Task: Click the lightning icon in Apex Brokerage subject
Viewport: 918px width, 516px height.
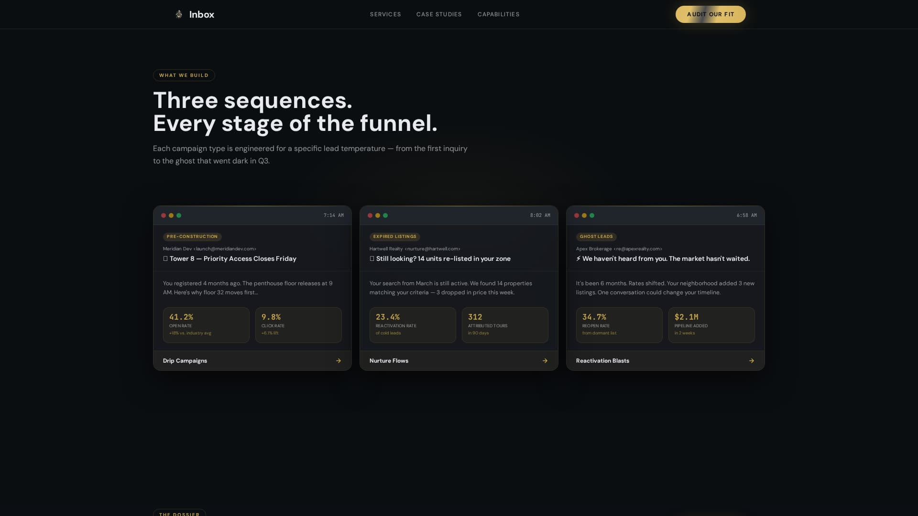Action: (x=579, y=258)
